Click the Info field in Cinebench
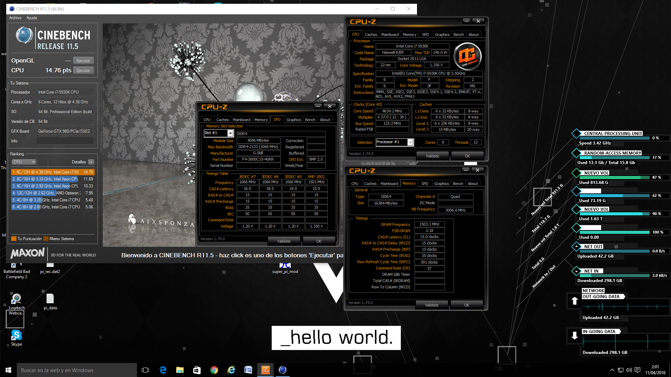Viewport: 671px width, 377px height. 65,141
